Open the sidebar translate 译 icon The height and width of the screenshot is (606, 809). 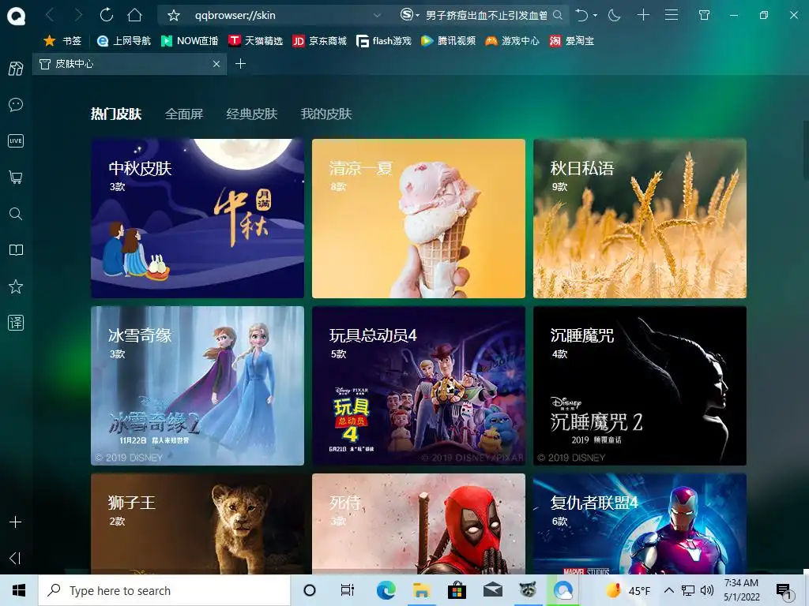click(x=16, y=323)
